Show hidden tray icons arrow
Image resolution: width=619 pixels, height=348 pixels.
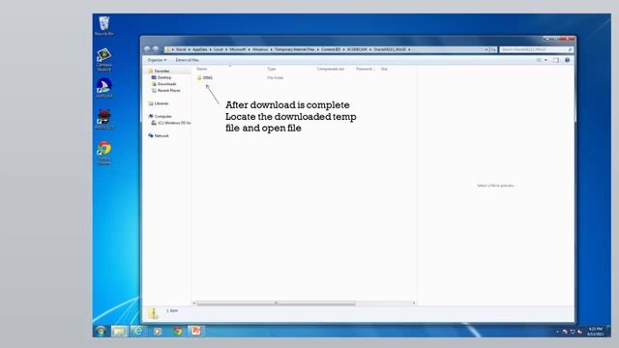(557, 332)
